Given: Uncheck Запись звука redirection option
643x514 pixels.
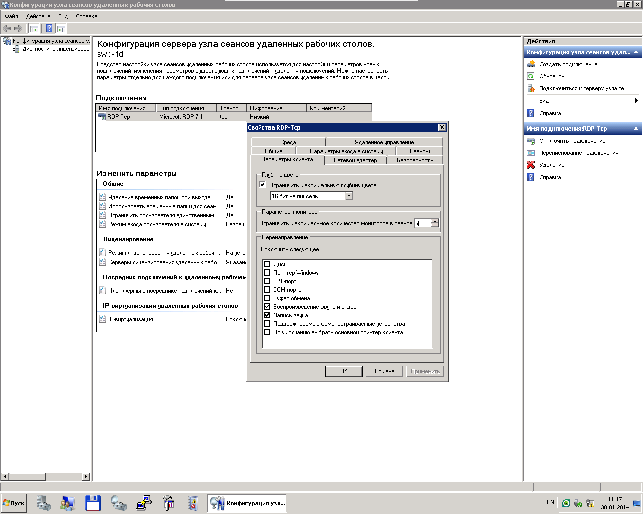Looking at the screenshot, I should click(x=267, y=315).
